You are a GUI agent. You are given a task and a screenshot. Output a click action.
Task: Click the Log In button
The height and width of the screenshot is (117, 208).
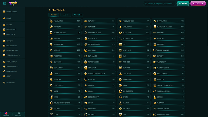click(x=183, y=3)
